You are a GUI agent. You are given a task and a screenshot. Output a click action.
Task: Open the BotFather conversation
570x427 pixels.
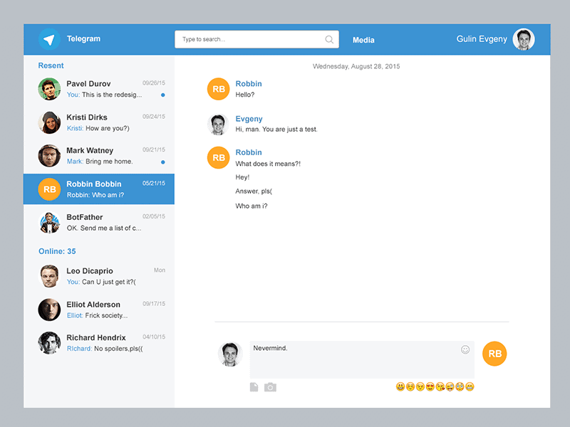99,222
